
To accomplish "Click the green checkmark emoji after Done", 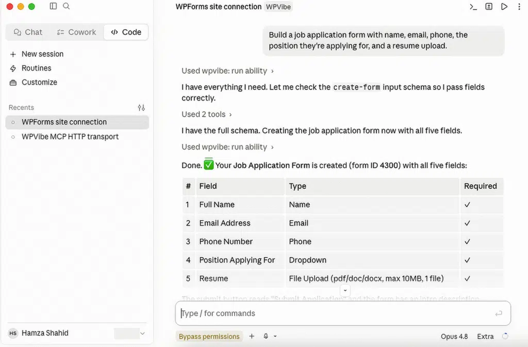I will coord(209,165).
